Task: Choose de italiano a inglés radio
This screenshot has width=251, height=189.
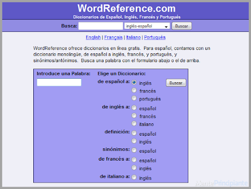Action: click(x=134, y=177)
